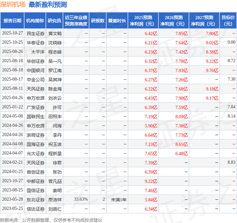Click the 5.84亿 forecast value

151,200
